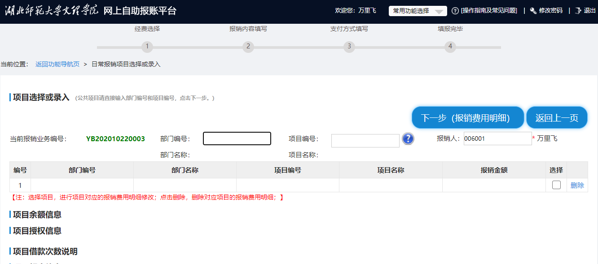Click 删除 link in row 1

577,185
